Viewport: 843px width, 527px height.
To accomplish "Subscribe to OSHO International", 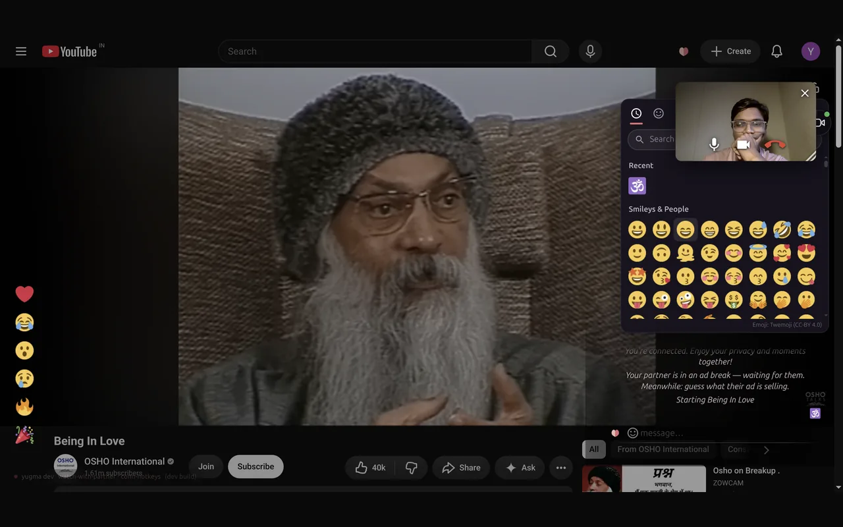I will (256, 466).
